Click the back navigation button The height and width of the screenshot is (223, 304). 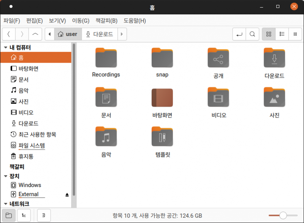tap(8, 34)
